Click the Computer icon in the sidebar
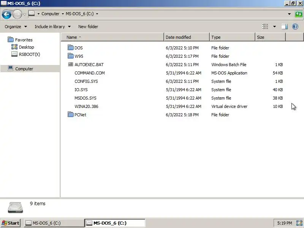Screen dimensions: 304x228 coord(11,68)
